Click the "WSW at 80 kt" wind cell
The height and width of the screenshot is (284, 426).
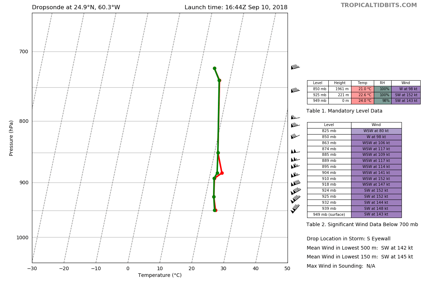[x=376, y=131]
